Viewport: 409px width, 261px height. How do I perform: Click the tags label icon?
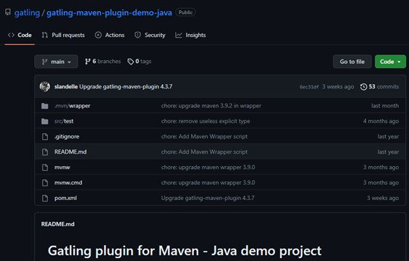click(130, 62)
